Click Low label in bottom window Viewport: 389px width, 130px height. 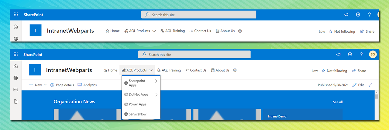tap(315, 71)
